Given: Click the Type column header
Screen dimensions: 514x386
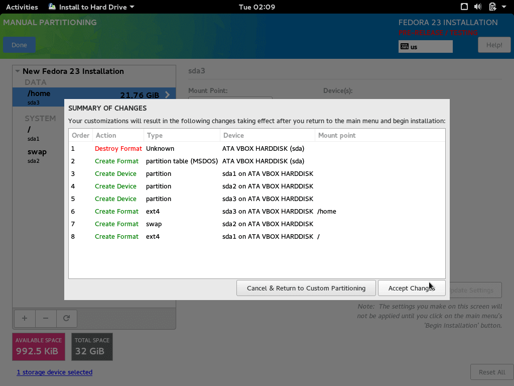Looking at the screenshot, I should [x=182, y=135].
